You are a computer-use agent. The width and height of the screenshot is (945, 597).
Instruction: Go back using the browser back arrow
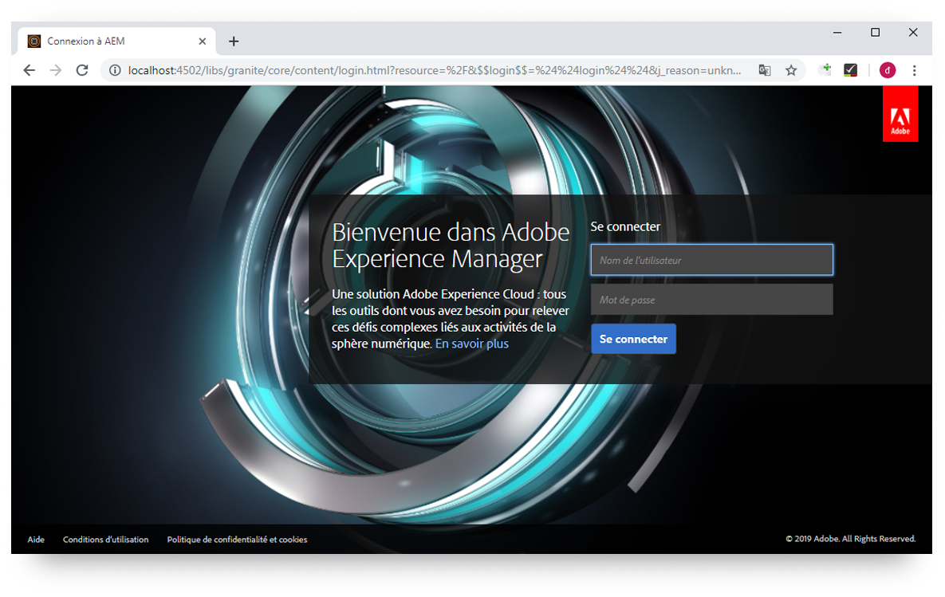click(x=29, y=70)
